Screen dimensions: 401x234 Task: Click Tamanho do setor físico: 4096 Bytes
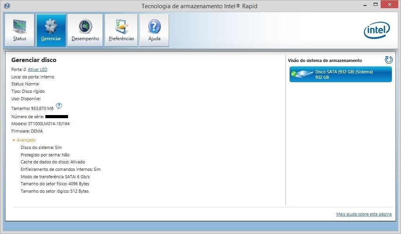55,184
